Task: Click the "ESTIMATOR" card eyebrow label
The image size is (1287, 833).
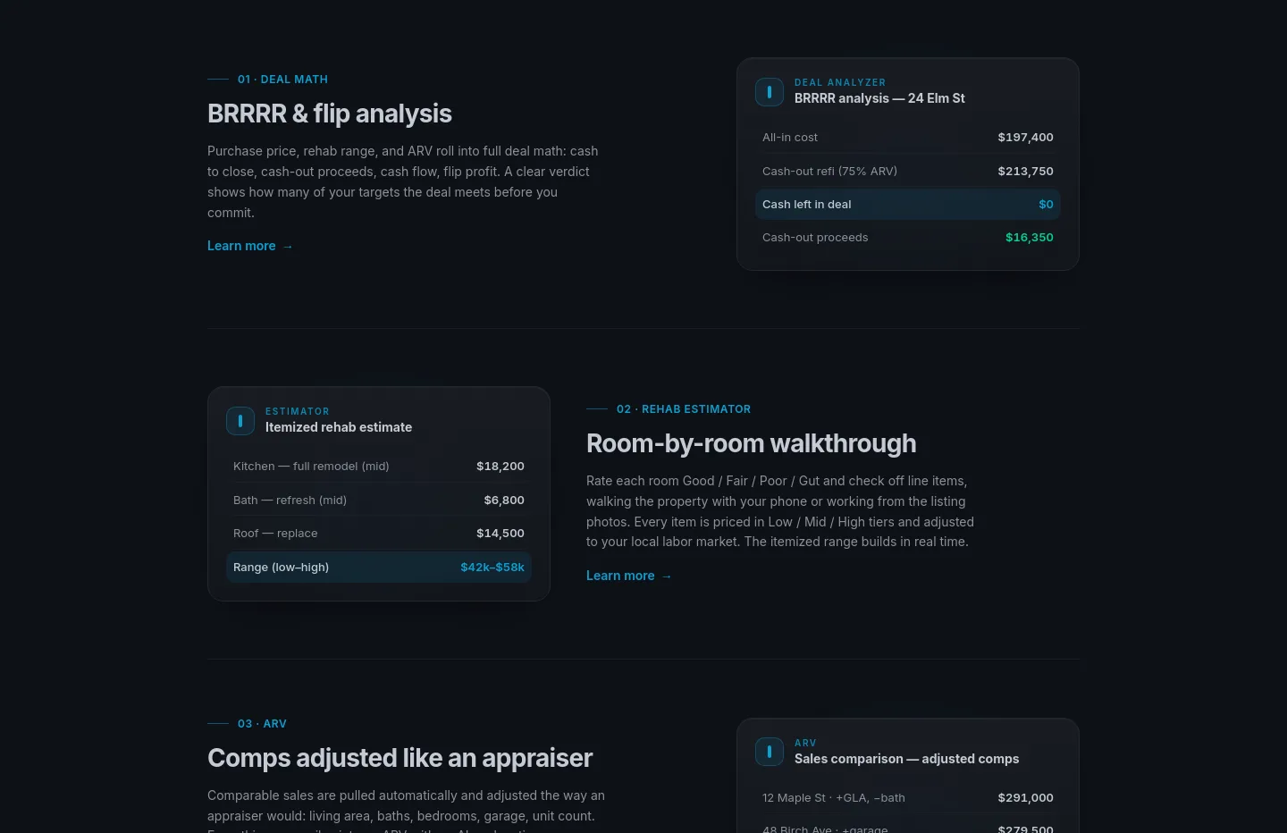Action: (298, 411)
